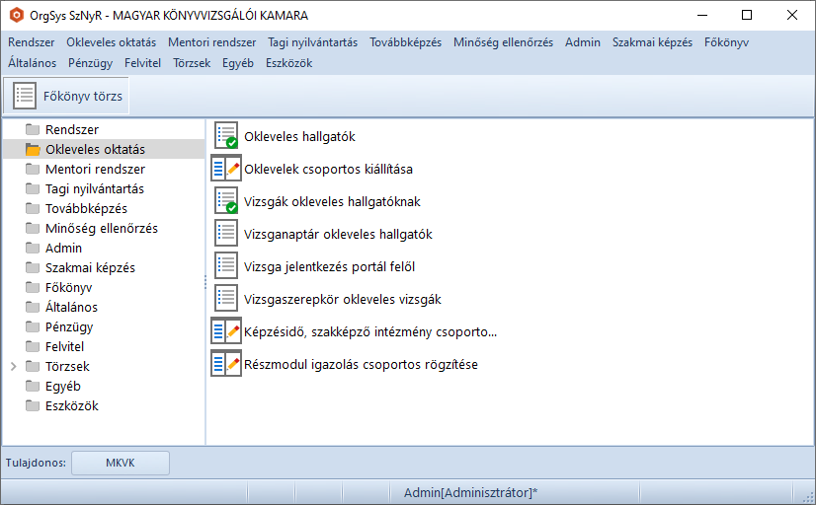Open Vizsgaszerepkör okleveles vizsgák icon
This screenshot has height=505, width=816.
[226, 299]
